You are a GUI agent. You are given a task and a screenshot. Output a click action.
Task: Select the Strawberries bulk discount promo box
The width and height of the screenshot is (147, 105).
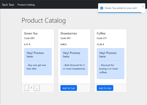(74, 62)
